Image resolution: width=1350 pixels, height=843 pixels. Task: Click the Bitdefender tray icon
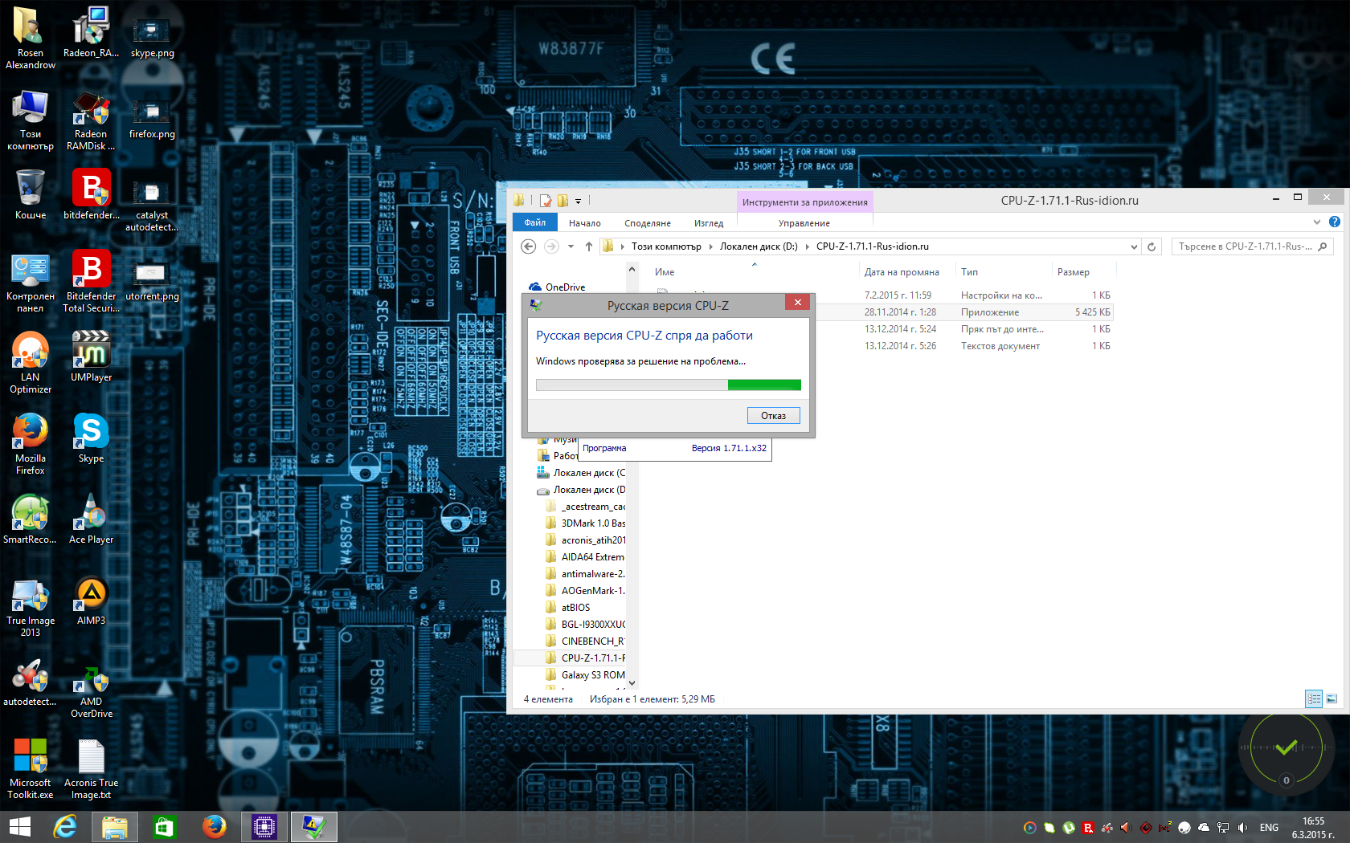1088,828
